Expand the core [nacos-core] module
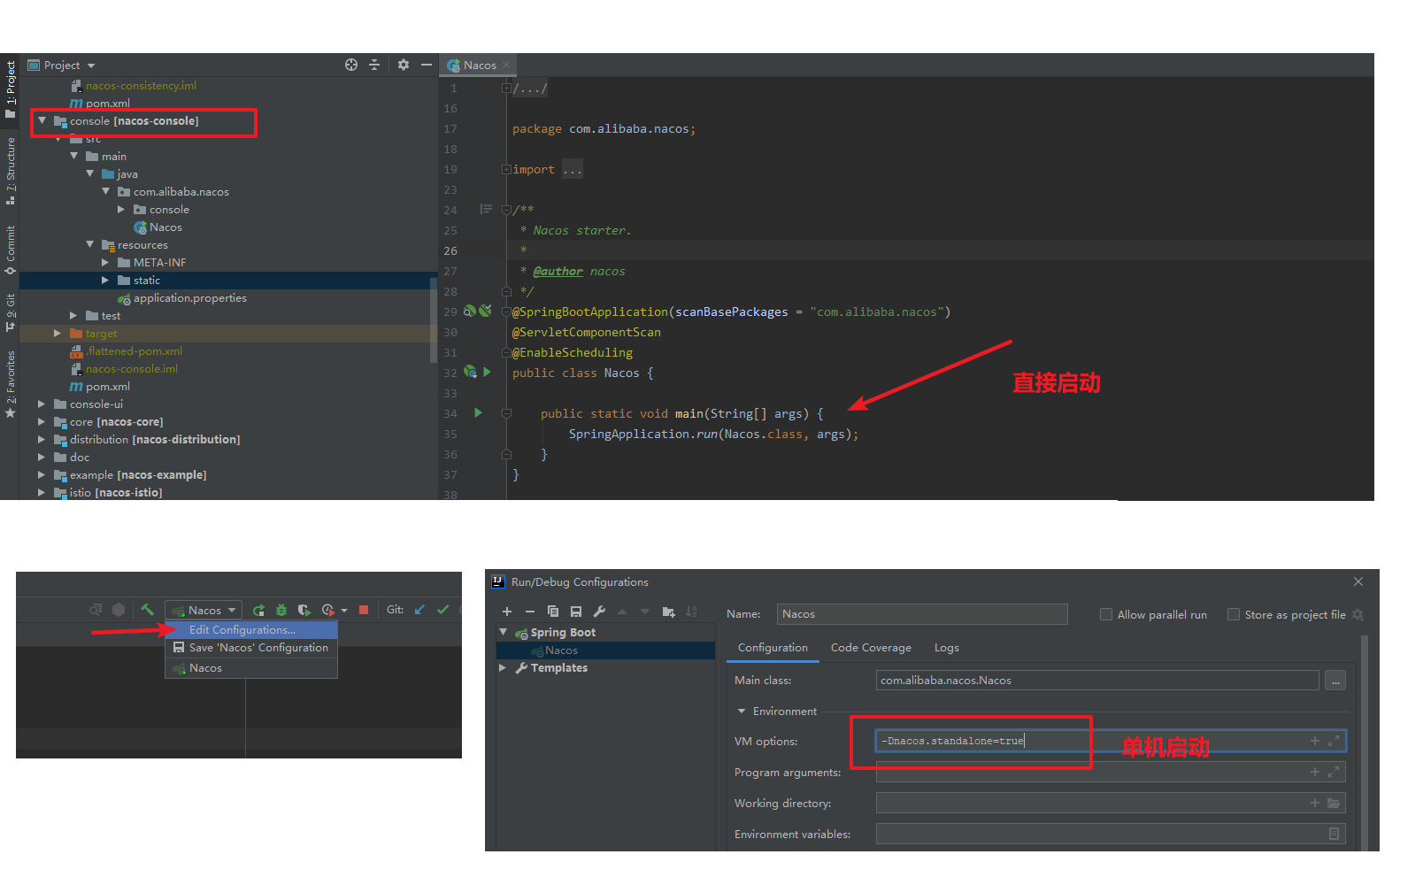 pyautogui.click(x=42, y=421)
